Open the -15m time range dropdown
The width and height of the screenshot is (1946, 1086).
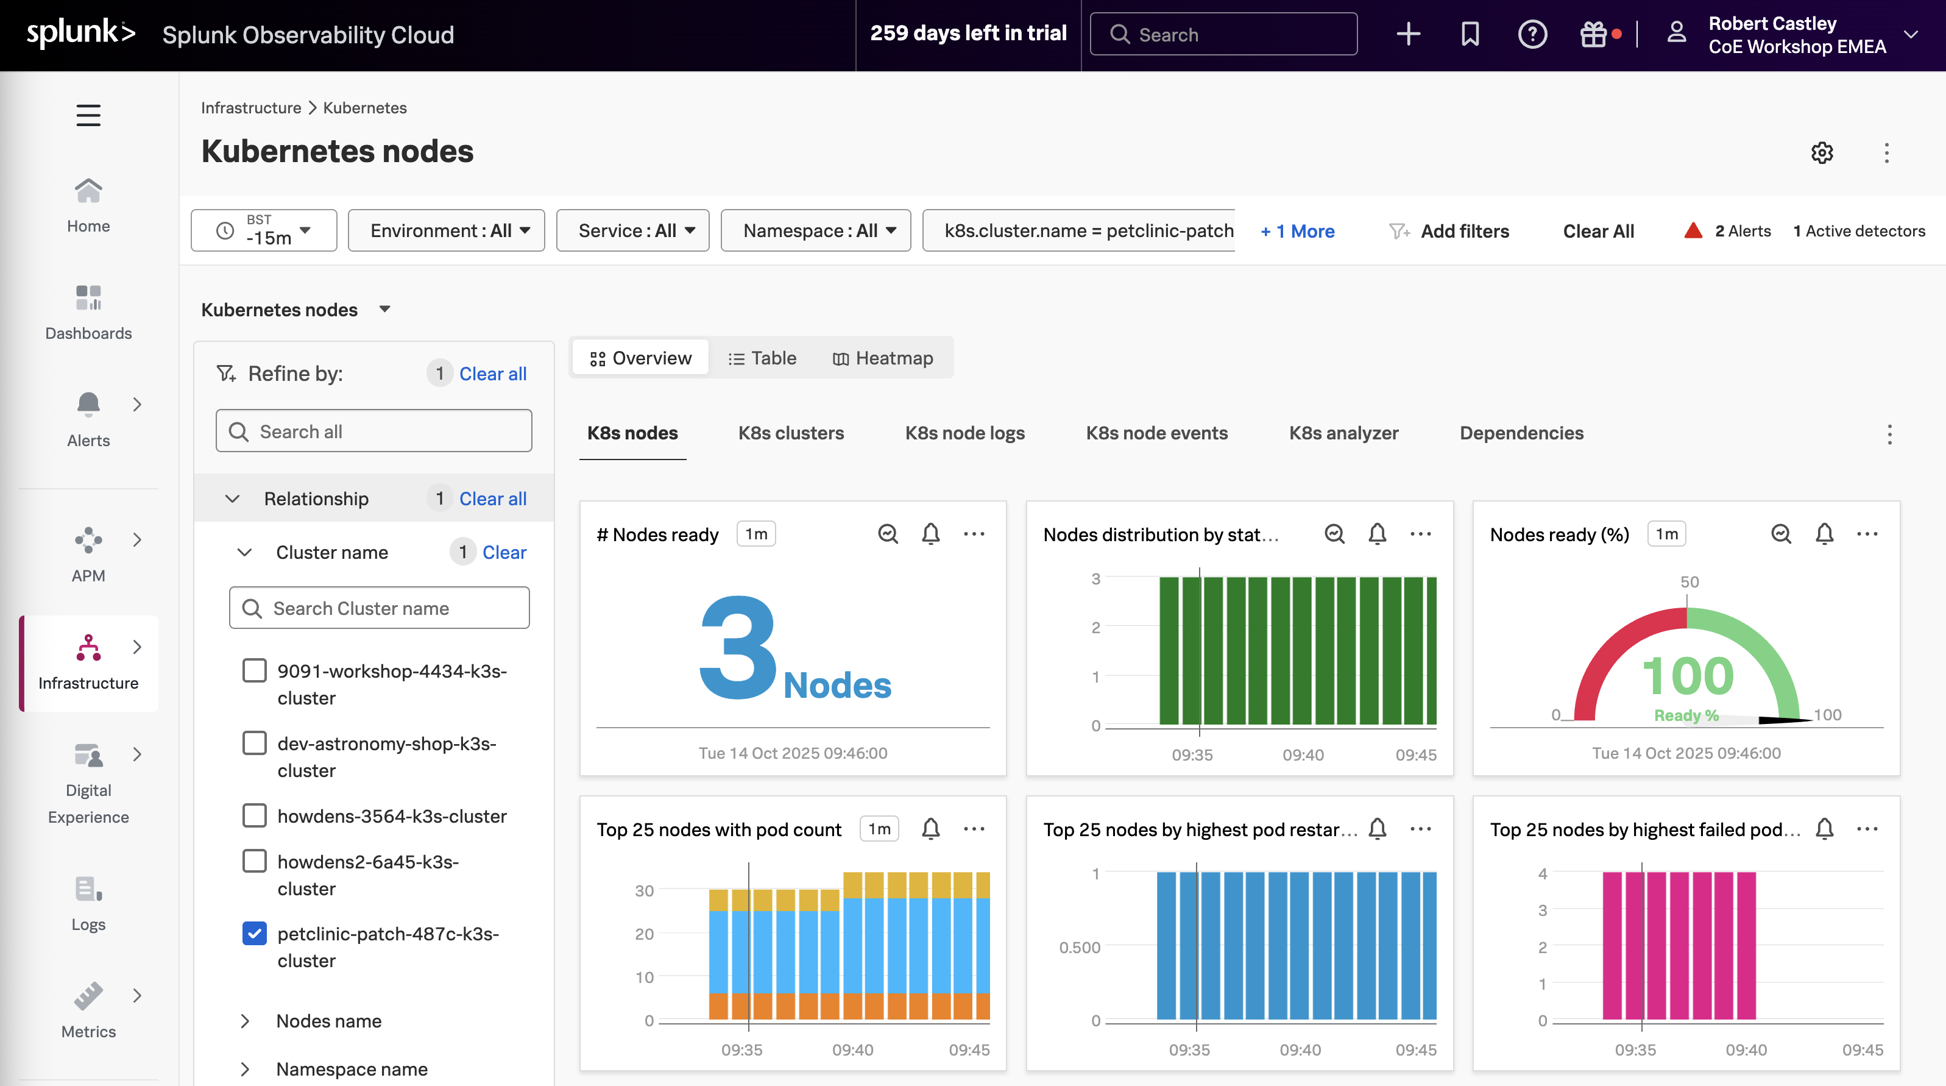[x=264, y=230]
